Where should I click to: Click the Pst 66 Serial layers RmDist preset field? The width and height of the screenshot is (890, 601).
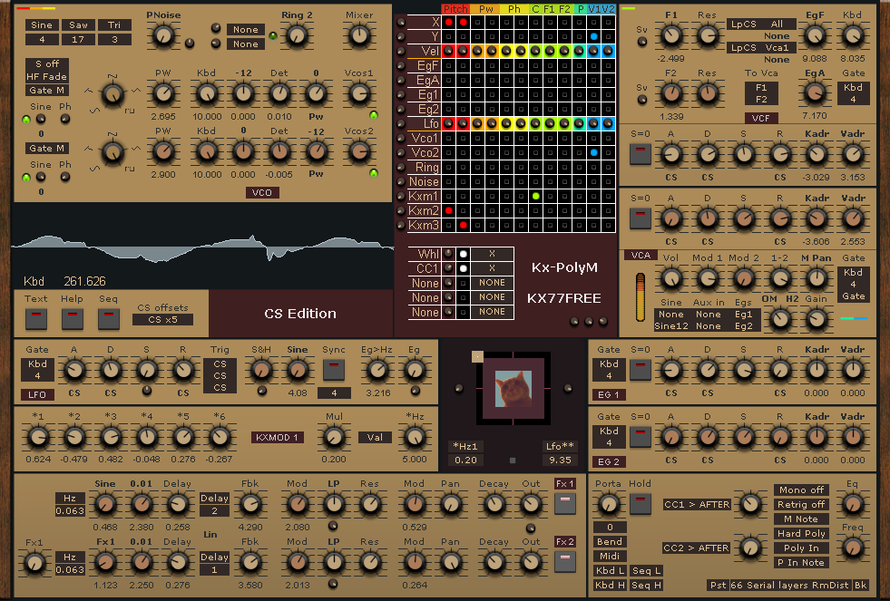779,585
